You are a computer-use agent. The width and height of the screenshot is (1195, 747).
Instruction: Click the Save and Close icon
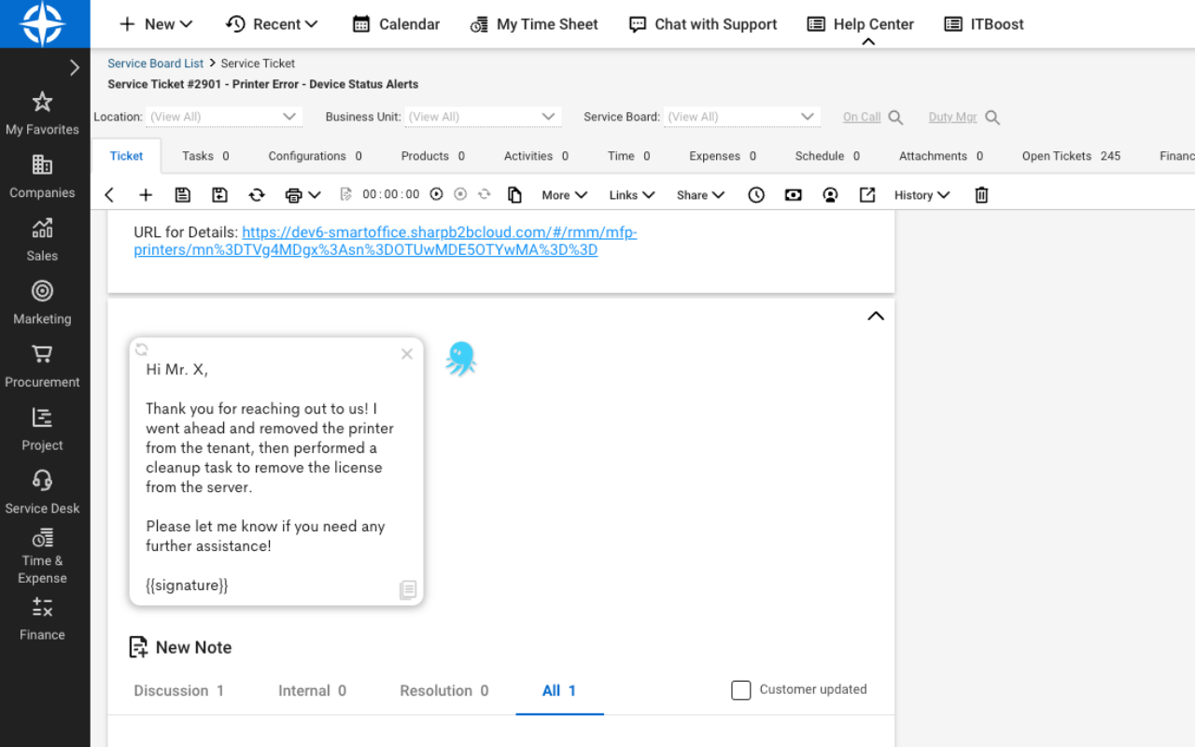tap(219, 195)
